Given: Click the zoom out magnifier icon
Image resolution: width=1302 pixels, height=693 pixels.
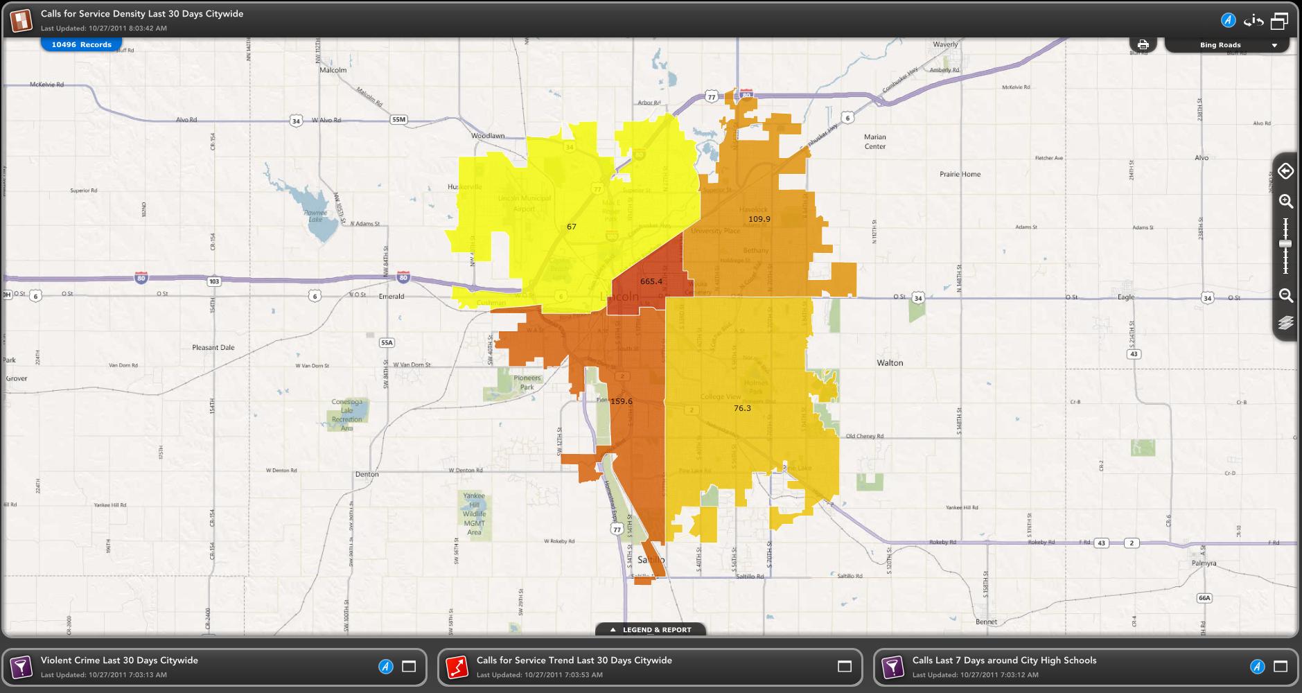Looking at the screenshot, I should 1286,296.
